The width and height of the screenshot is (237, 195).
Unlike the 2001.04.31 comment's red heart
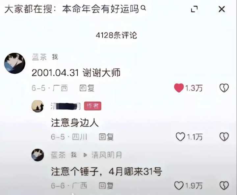click(x=179, y=88)
